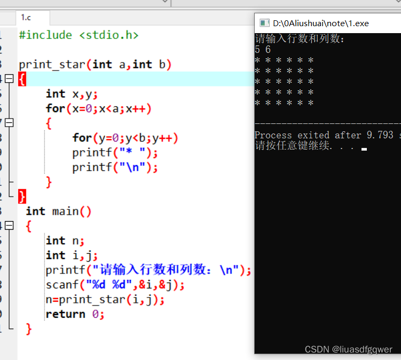Click the printf("* "); statement
Viewport: 401px width, 360px height.
115,153
